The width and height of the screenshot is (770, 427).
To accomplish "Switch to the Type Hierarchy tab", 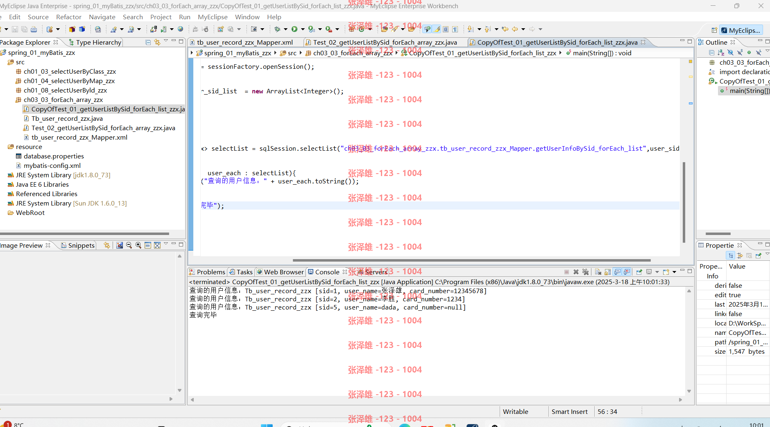I will pos(95,42).
